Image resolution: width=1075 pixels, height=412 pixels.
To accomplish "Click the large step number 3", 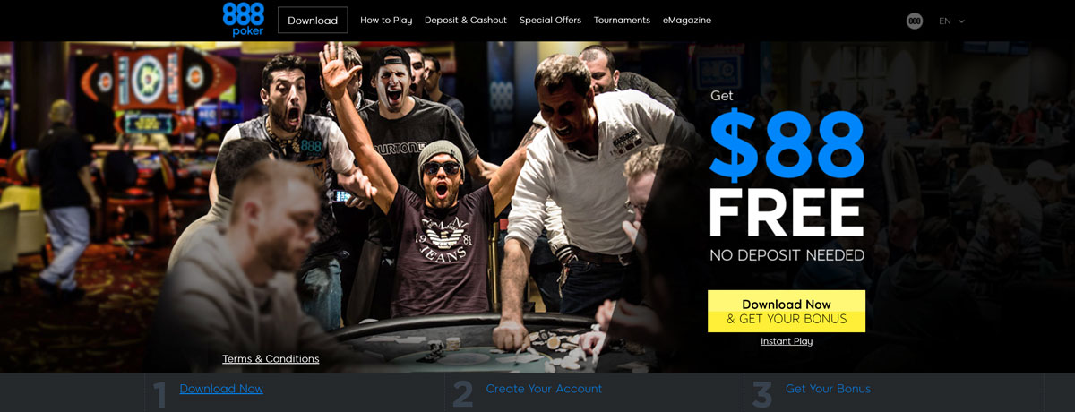I will point(762,394).
